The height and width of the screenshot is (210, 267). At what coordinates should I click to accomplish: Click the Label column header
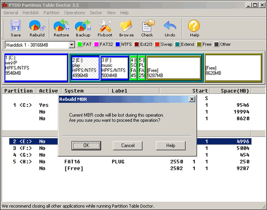click(134, 91)
